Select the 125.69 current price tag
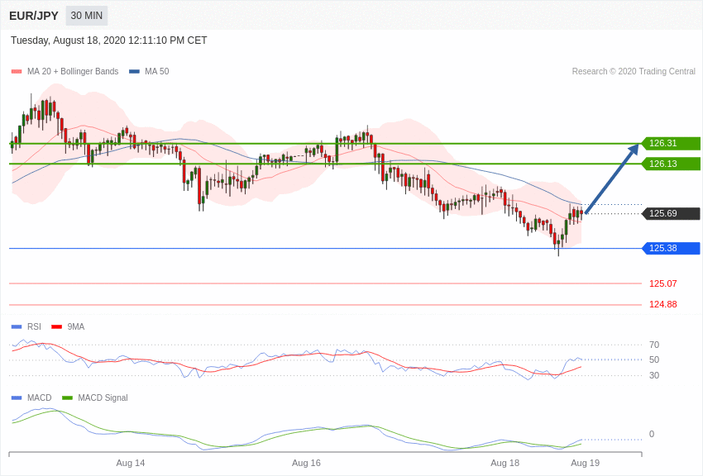The height and width of the screenshot is (476, 703). pos(672,213)
